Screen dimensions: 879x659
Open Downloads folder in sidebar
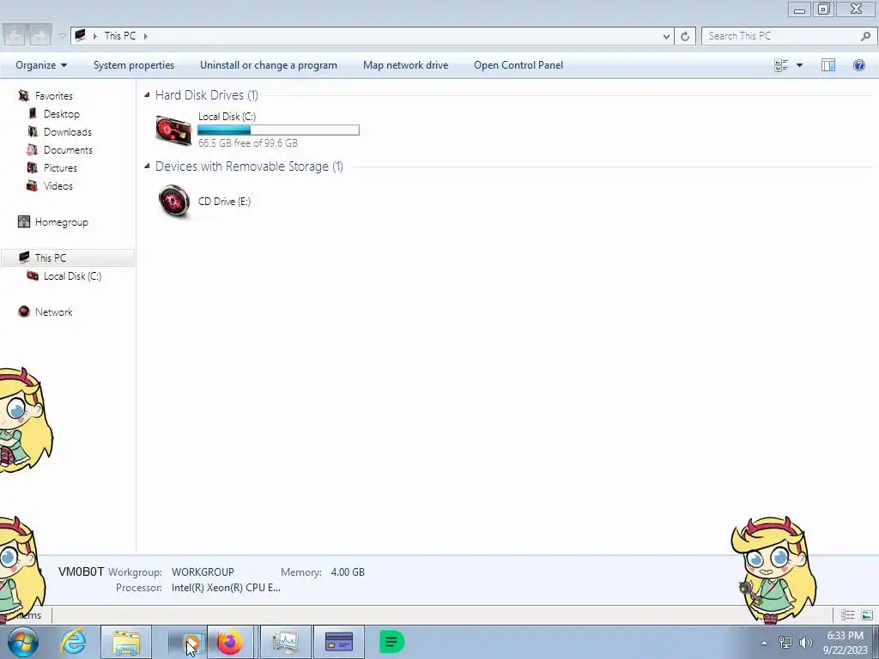(67, 131)
